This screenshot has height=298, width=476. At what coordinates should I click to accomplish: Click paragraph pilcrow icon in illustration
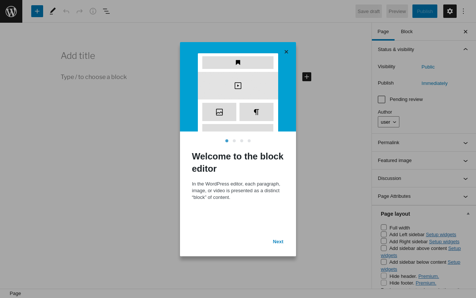[x=256, y=112]
